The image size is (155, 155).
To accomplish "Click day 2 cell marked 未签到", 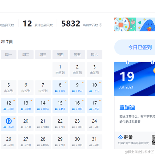I will [x=77, y=69].
